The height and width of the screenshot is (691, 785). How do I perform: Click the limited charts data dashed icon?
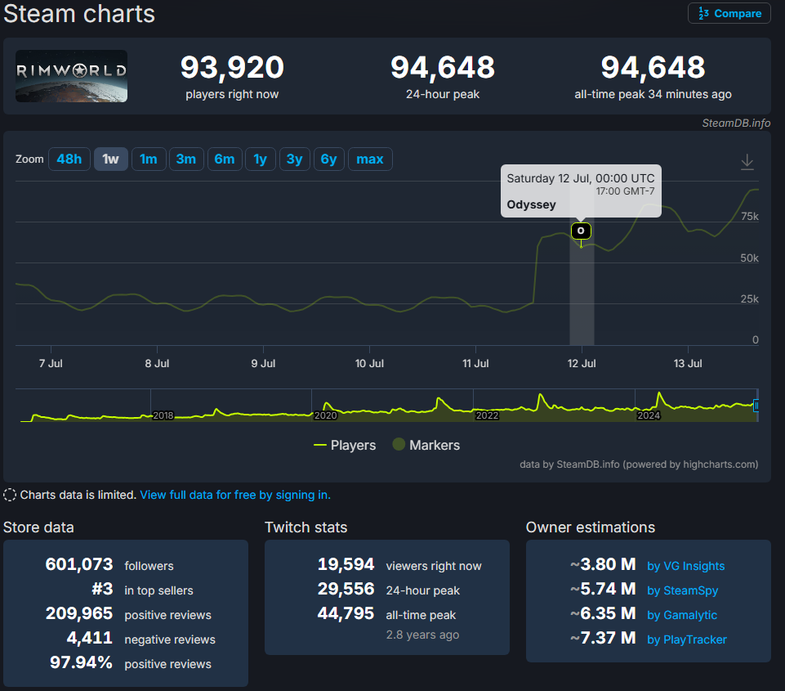point(10,495)
